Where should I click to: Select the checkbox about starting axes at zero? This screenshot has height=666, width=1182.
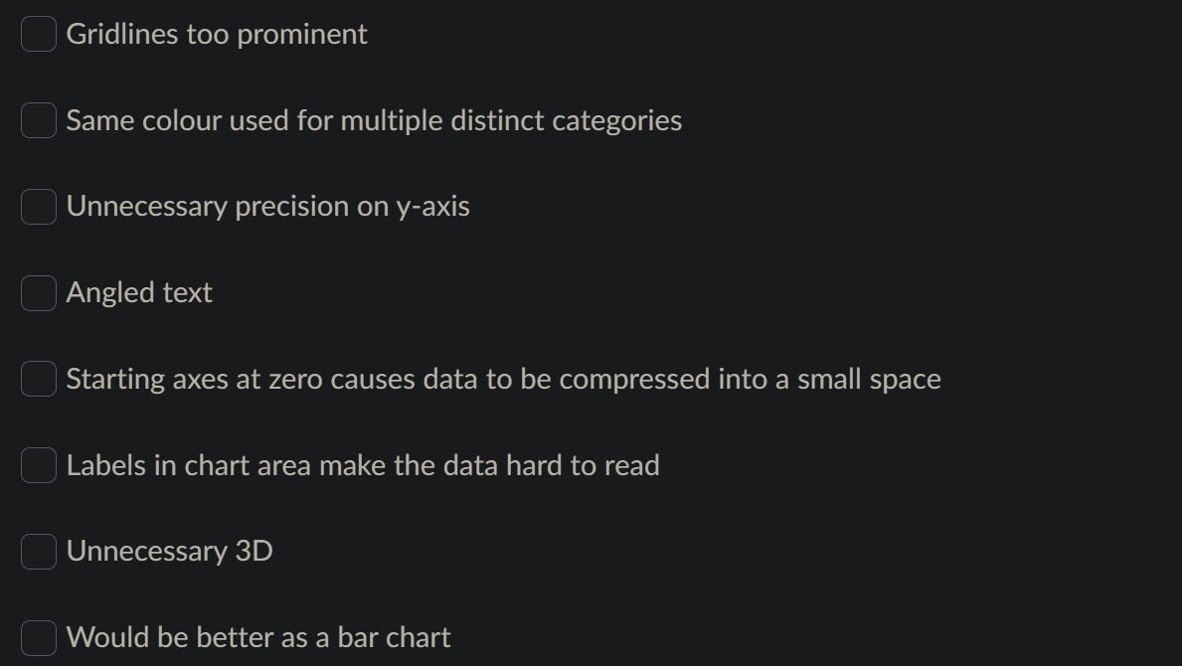[38, 379]
